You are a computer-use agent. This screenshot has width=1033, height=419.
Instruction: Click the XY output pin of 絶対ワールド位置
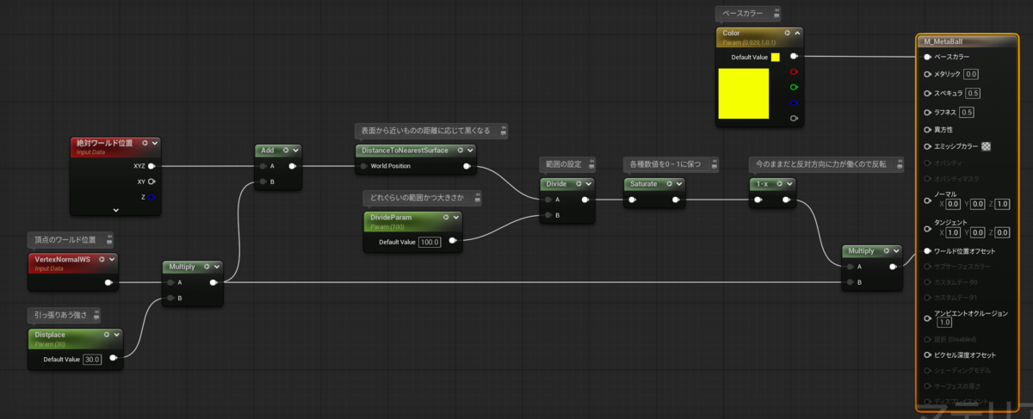tap(152, 182)
